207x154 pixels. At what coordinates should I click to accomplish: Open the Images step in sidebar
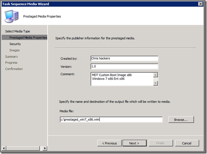coord(15,50)
